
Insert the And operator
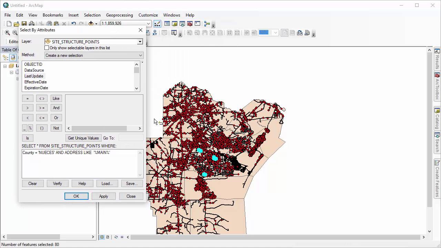click(x=56, y=108)
